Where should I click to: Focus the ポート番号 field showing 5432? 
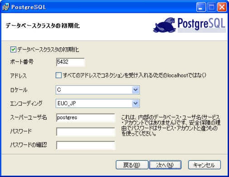coord(70,62)
